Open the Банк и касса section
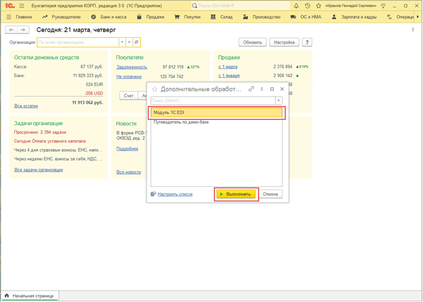 pos(113,17)
